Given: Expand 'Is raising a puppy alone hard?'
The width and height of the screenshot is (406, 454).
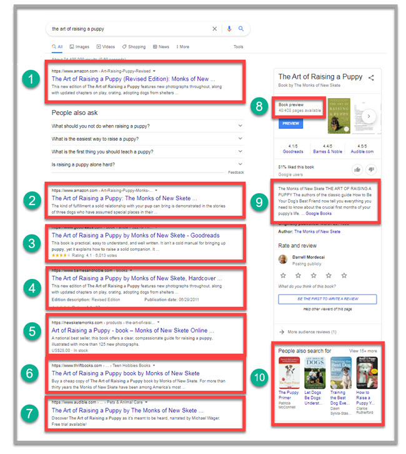Looking at the screenshot, I should coord(147,164).
